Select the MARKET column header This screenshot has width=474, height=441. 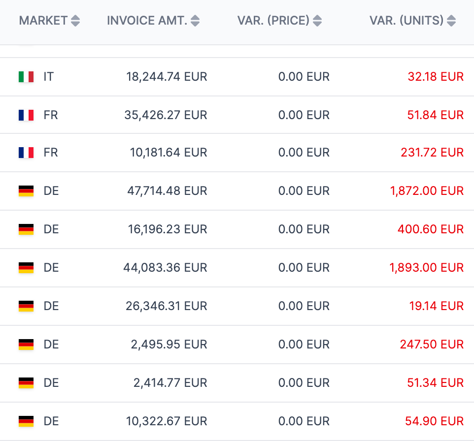[44, 21]
